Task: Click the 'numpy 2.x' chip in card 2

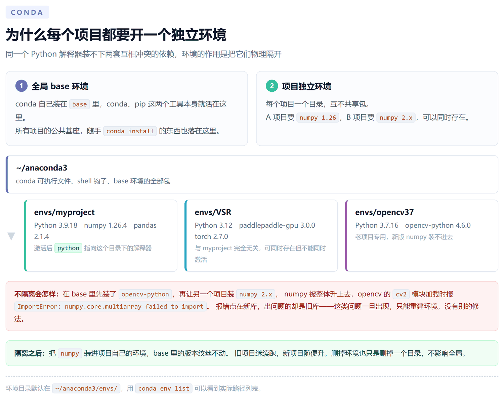Action: tap(396, 118)
